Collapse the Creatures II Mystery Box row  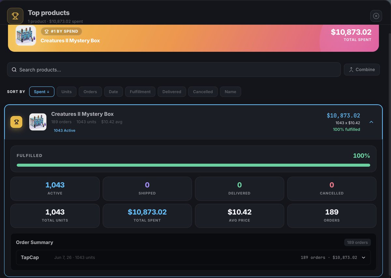pyautogui.click(x=371, y=122)
